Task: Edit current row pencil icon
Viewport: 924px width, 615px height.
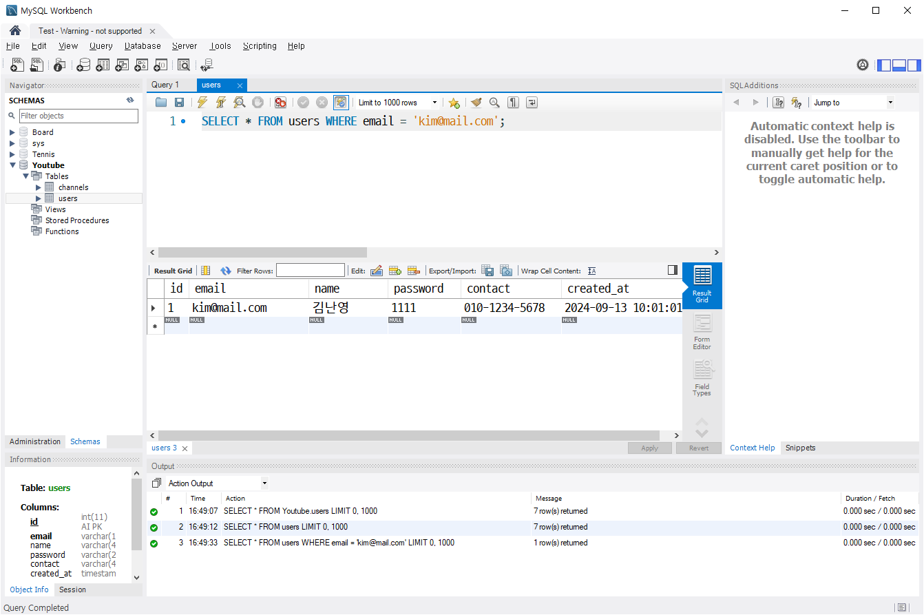Action: click(376, 271)
